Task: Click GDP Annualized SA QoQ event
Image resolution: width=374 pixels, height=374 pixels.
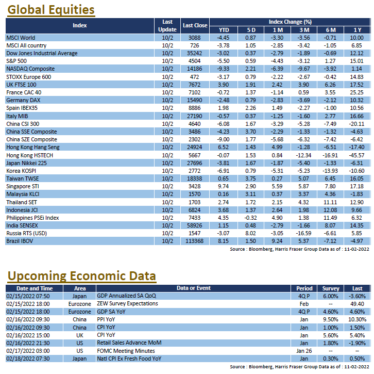Action: click(126, 296)
